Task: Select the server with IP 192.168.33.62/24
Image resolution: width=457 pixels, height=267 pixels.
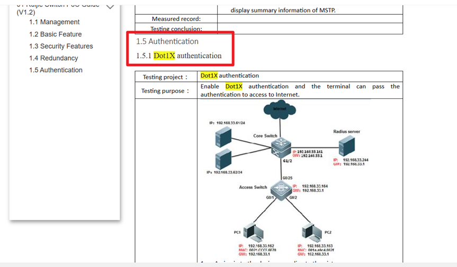Action: coord(223,159)
